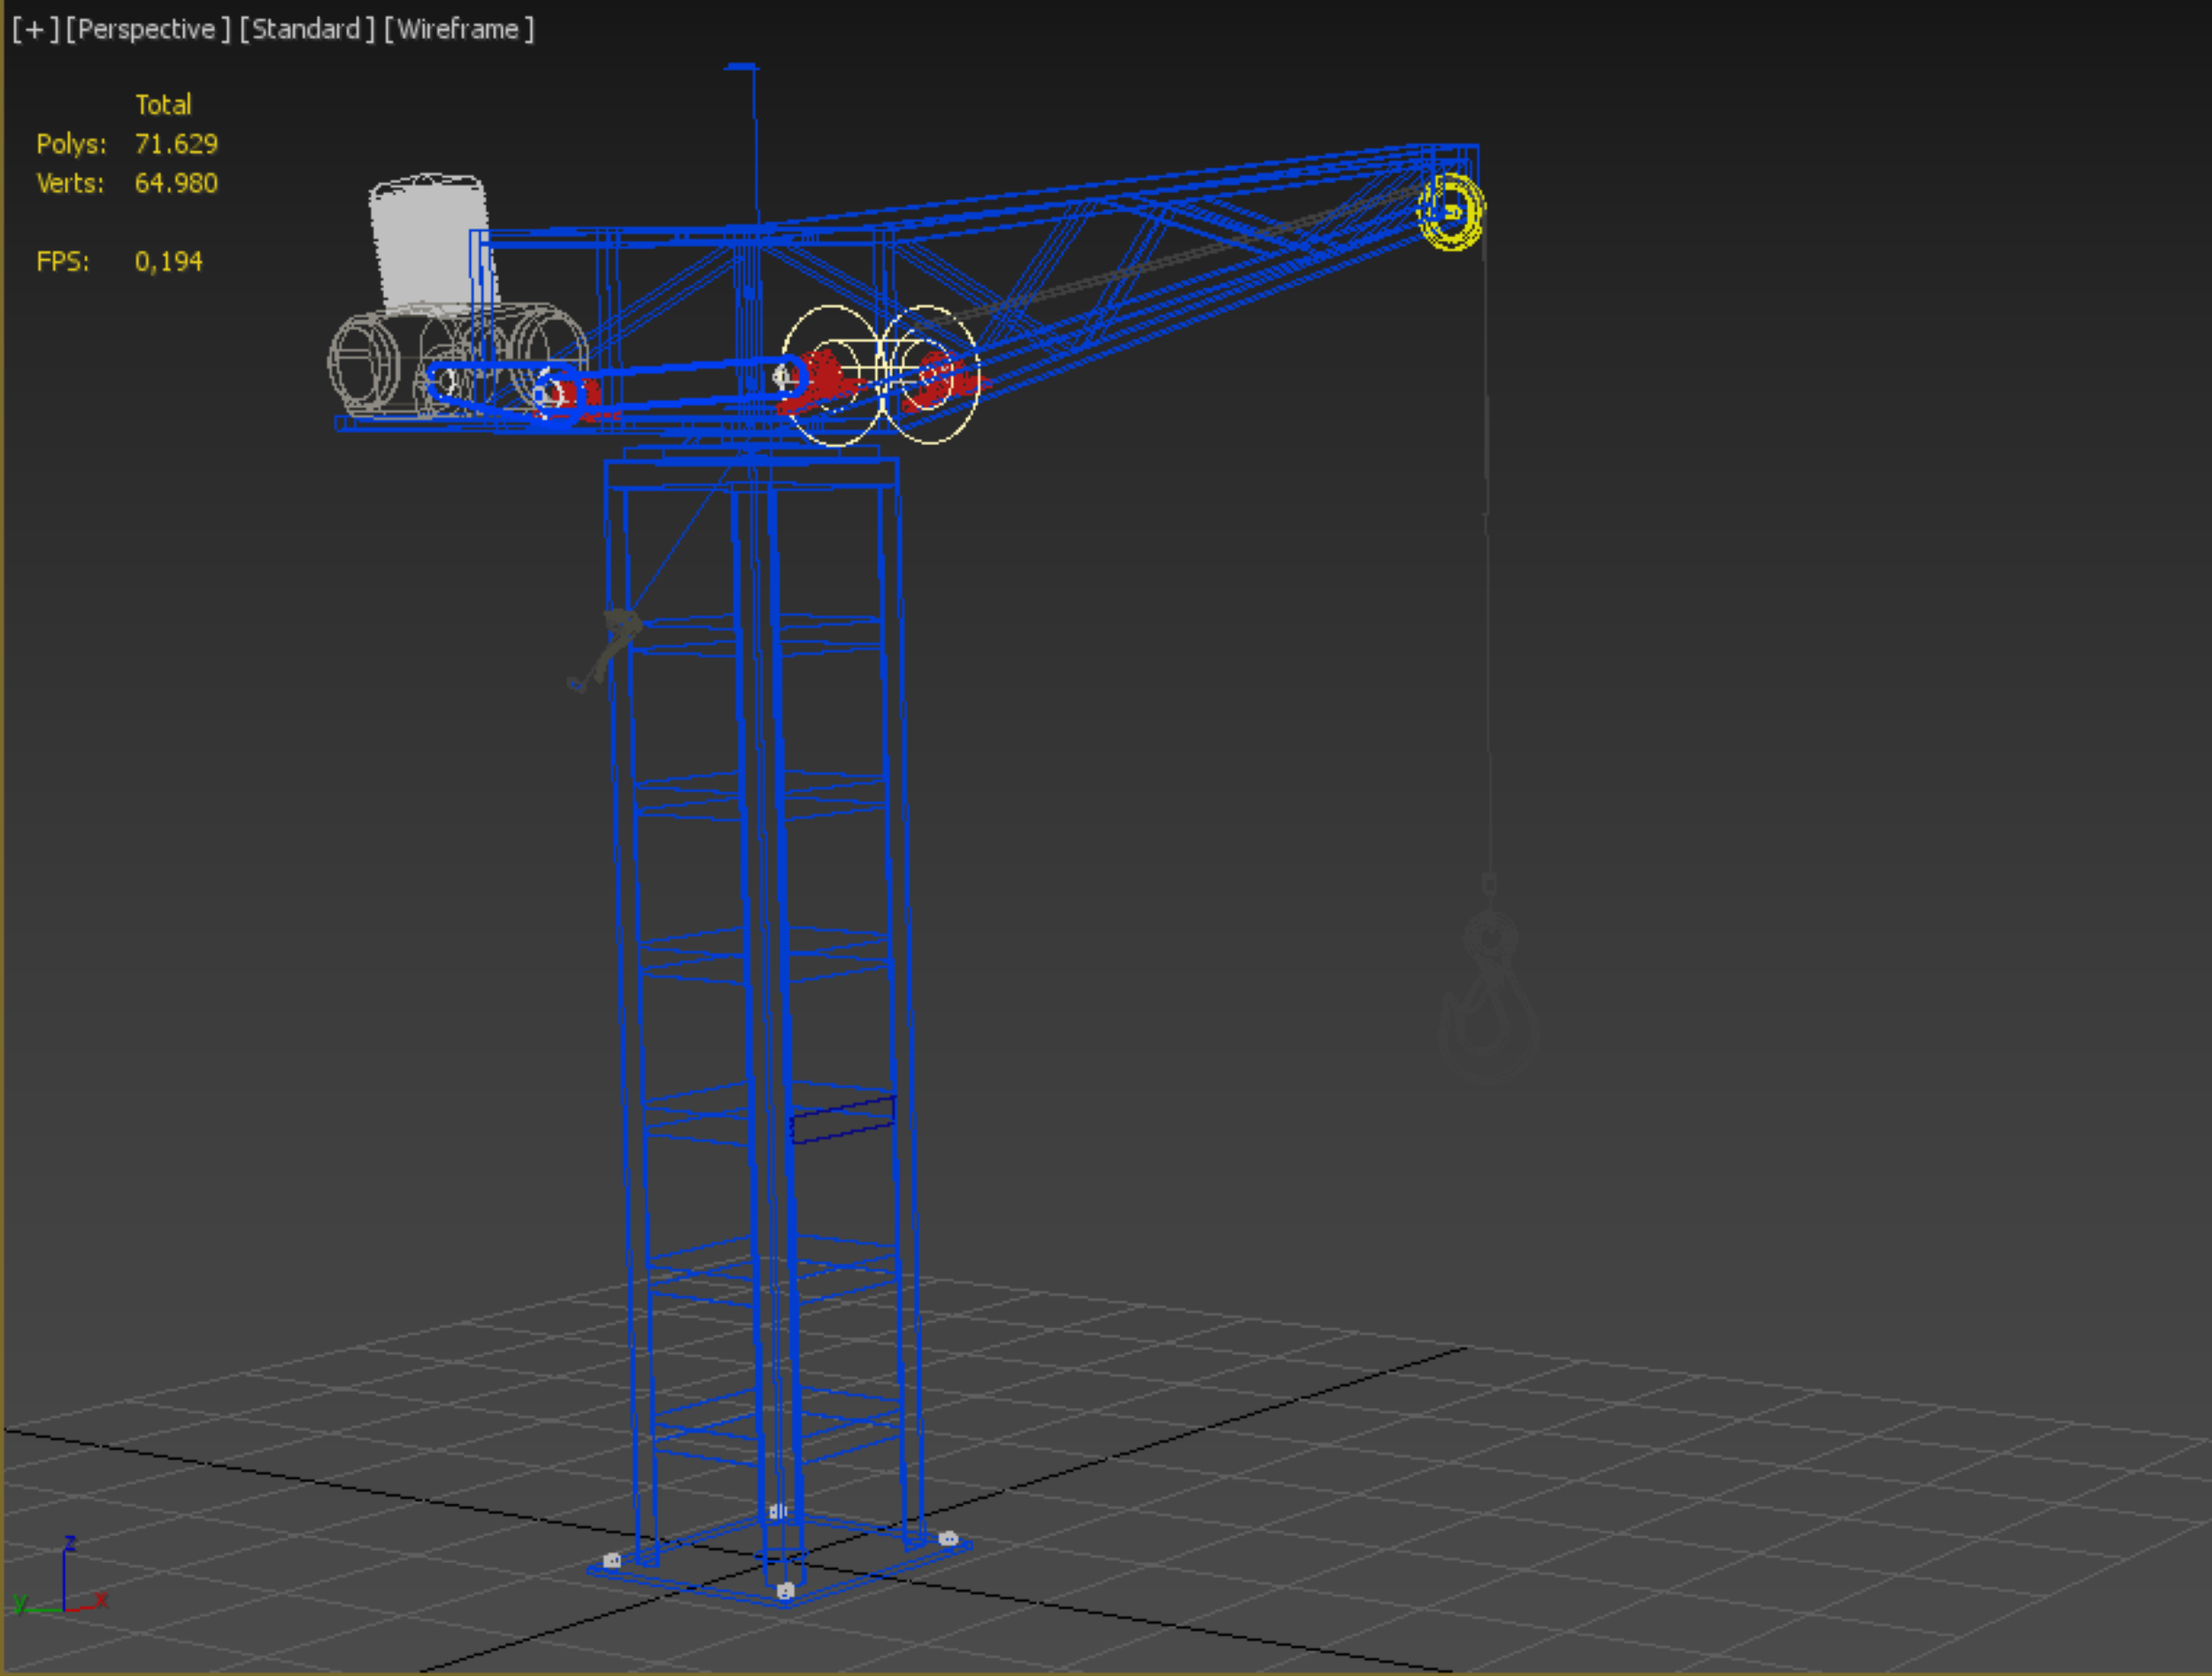Viewport: 2212px width, 1676px height.
Task: Click the Polys count statistic value
Action: click(x=176, y=144)
